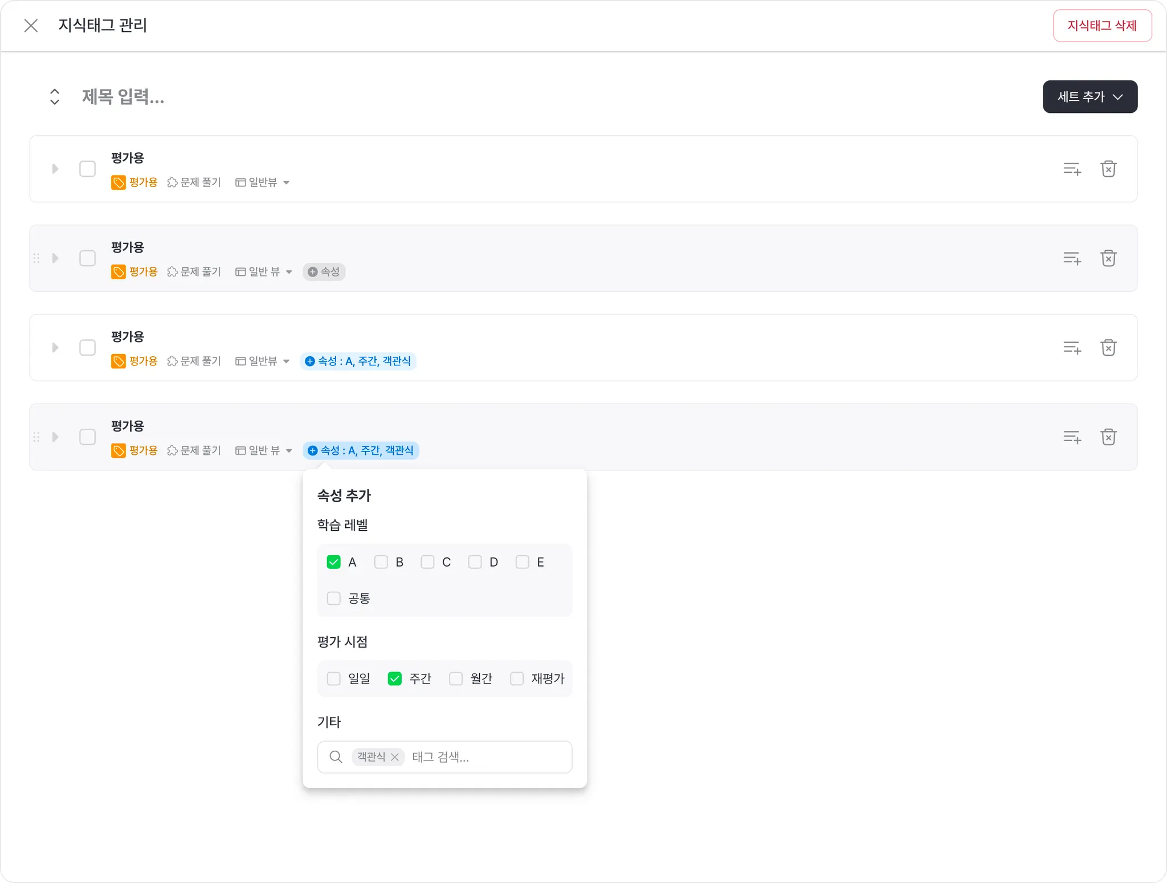1167x883 pixels.
Task: Check the 월간 evaluation timing checkbox
Action: [456, 678]
